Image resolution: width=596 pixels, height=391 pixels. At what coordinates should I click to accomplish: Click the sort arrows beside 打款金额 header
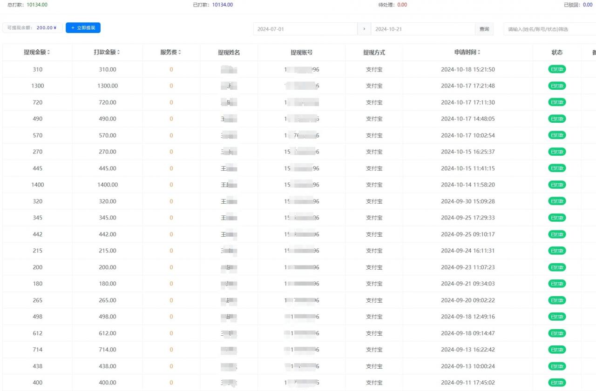[x=118, y=53]
